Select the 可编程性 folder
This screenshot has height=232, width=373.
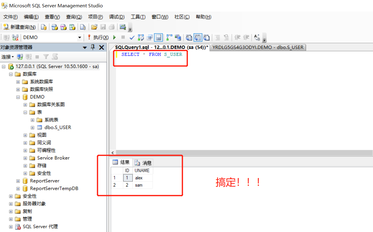coord(46,150)
